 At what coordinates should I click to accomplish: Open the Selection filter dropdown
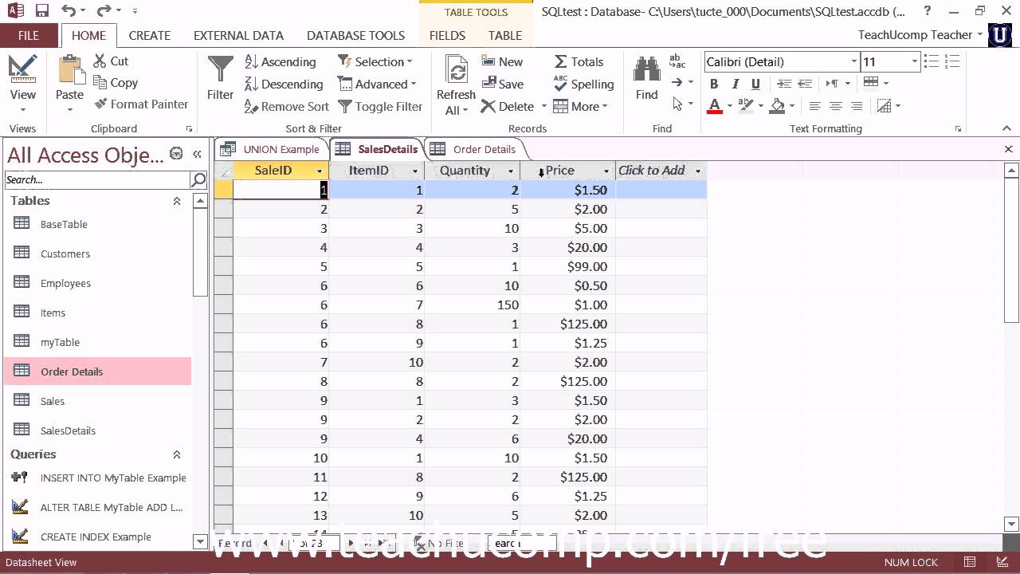click(x=375, y=62)
